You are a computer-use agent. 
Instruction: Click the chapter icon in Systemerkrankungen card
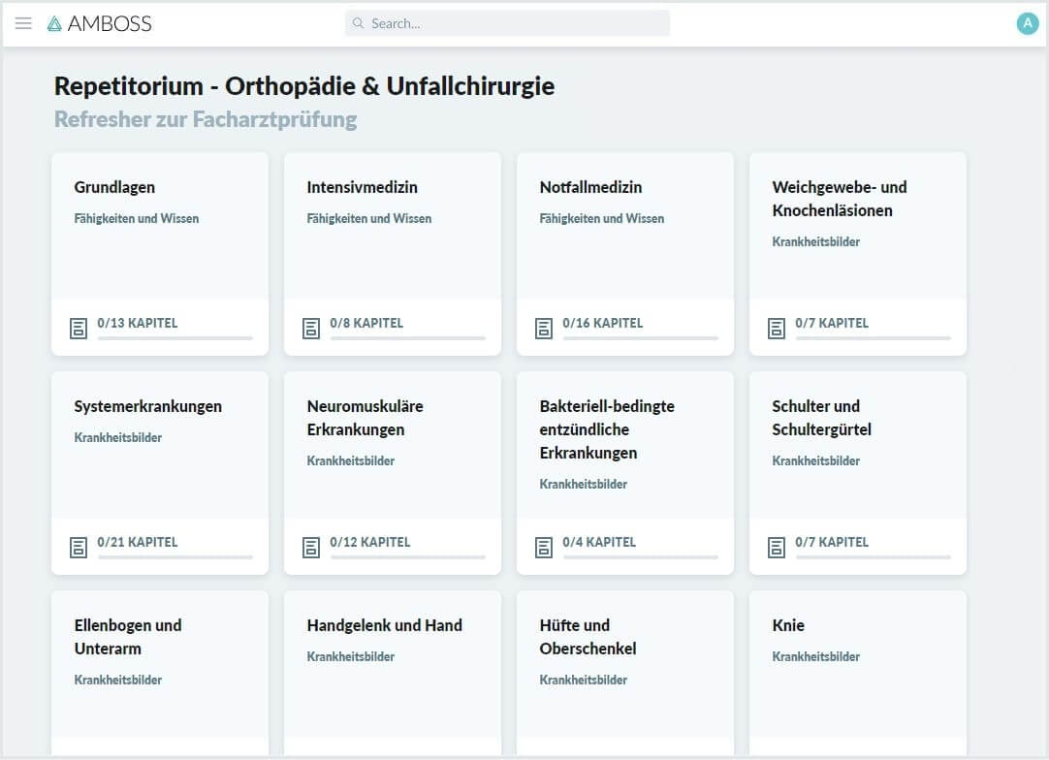coord(79,548)
